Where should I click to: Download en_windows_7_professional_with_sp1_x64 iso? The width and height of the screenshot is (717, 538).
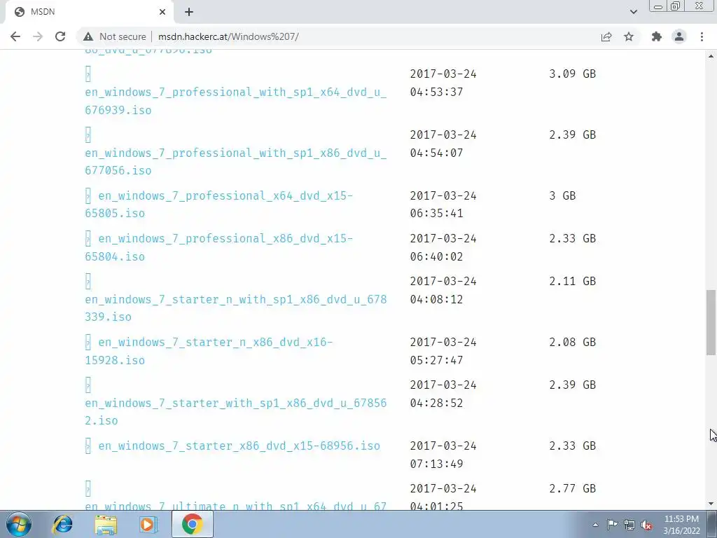(235, 101)
